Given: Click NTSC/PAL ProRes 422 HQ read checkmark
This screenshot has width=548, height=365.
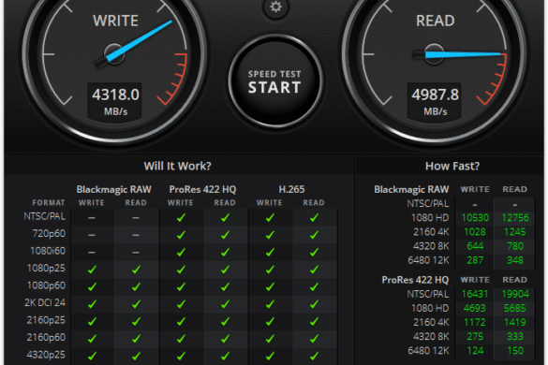Looking at the screenshot, I should pos(225,218).
